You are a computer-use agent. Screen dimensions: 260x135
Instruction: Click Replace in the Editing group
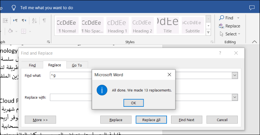pyautogui.click(x=230, y=26)
